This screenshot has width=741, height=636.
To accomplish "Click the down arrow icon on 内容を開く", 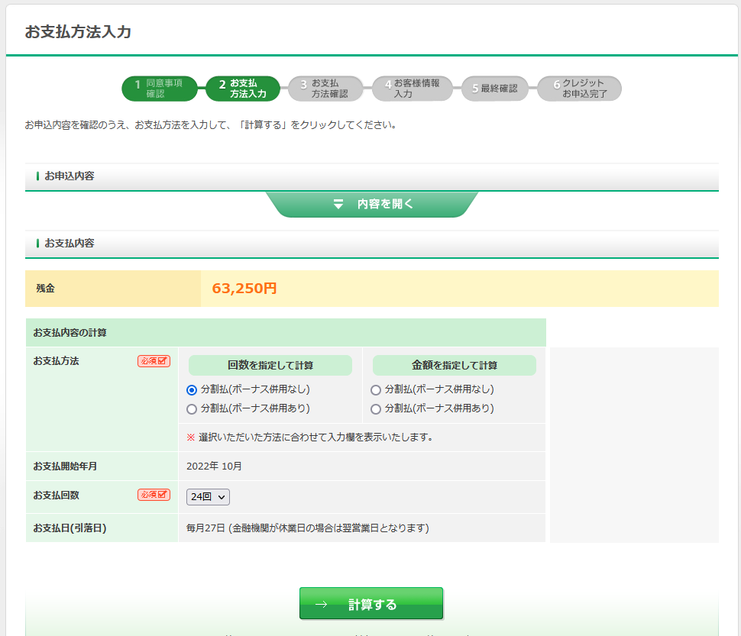I will pyautogui.click(x=338, y=205).
